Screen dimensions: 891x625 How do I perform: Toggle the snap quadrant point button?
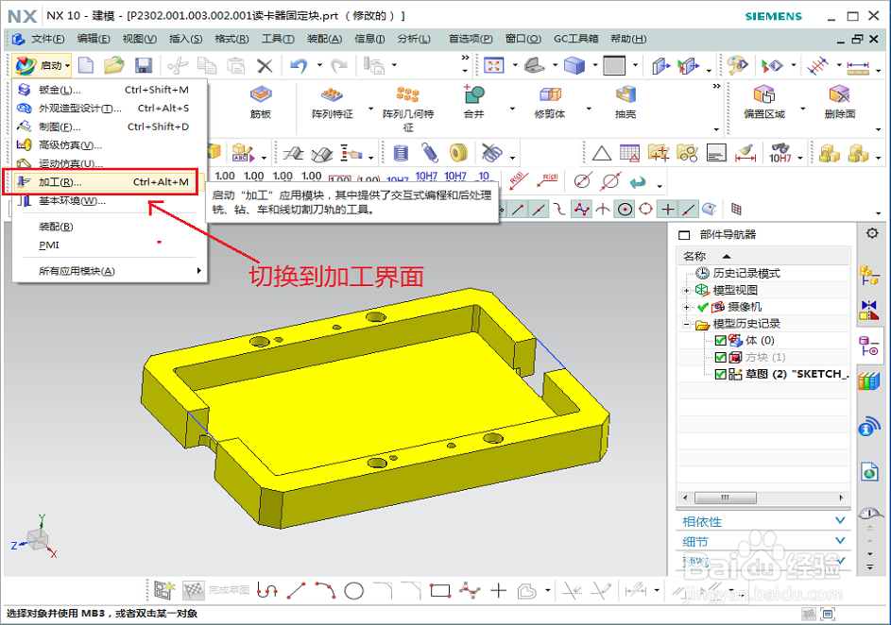pos(646,210)
